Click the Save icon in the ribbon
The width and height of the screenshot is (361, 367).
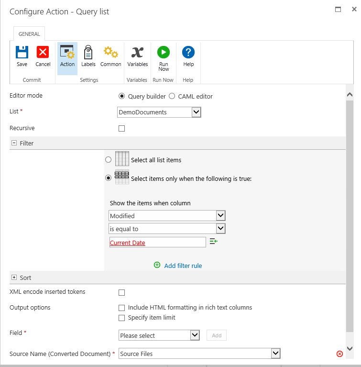(x=22, y=53)
